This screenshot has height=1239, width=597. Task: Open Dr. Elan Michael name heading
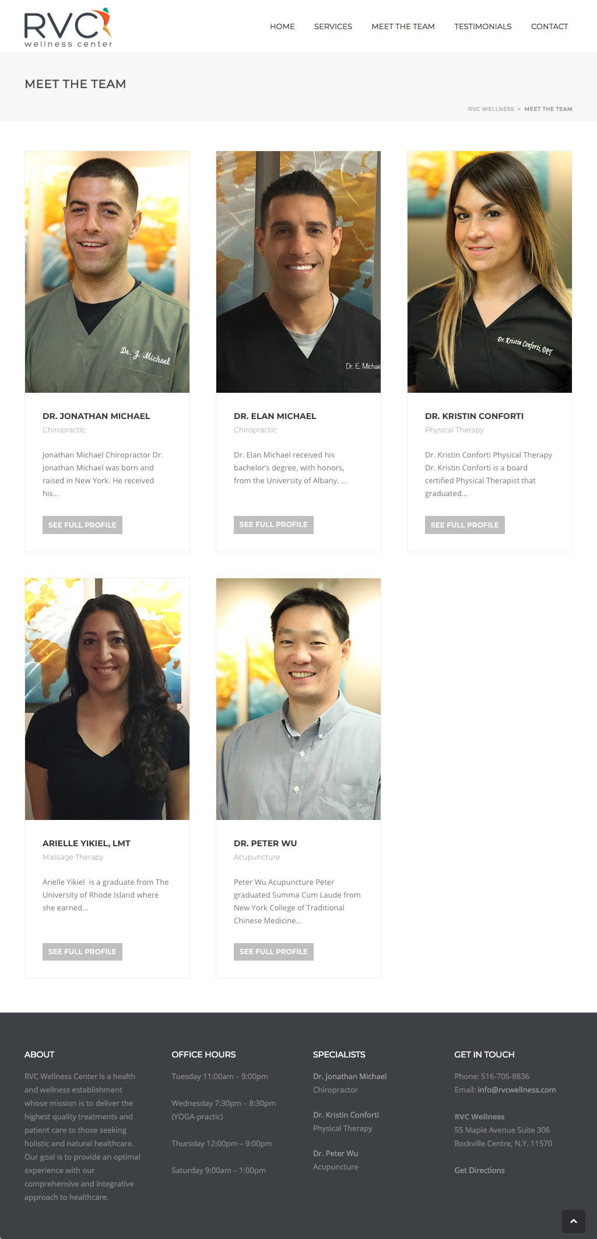[x=275, y=416]
